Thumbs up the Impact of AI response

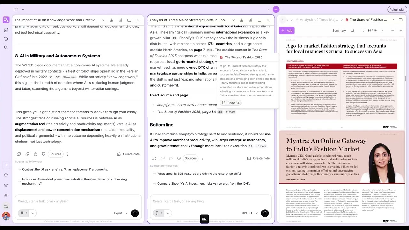click(35, 154)
